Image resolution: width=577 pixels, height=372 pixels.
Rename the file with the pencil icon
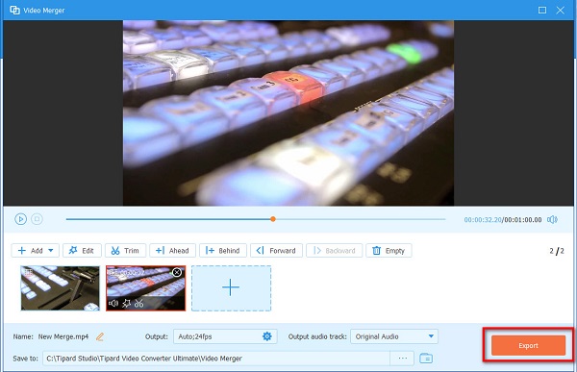(x=100, y=336)
